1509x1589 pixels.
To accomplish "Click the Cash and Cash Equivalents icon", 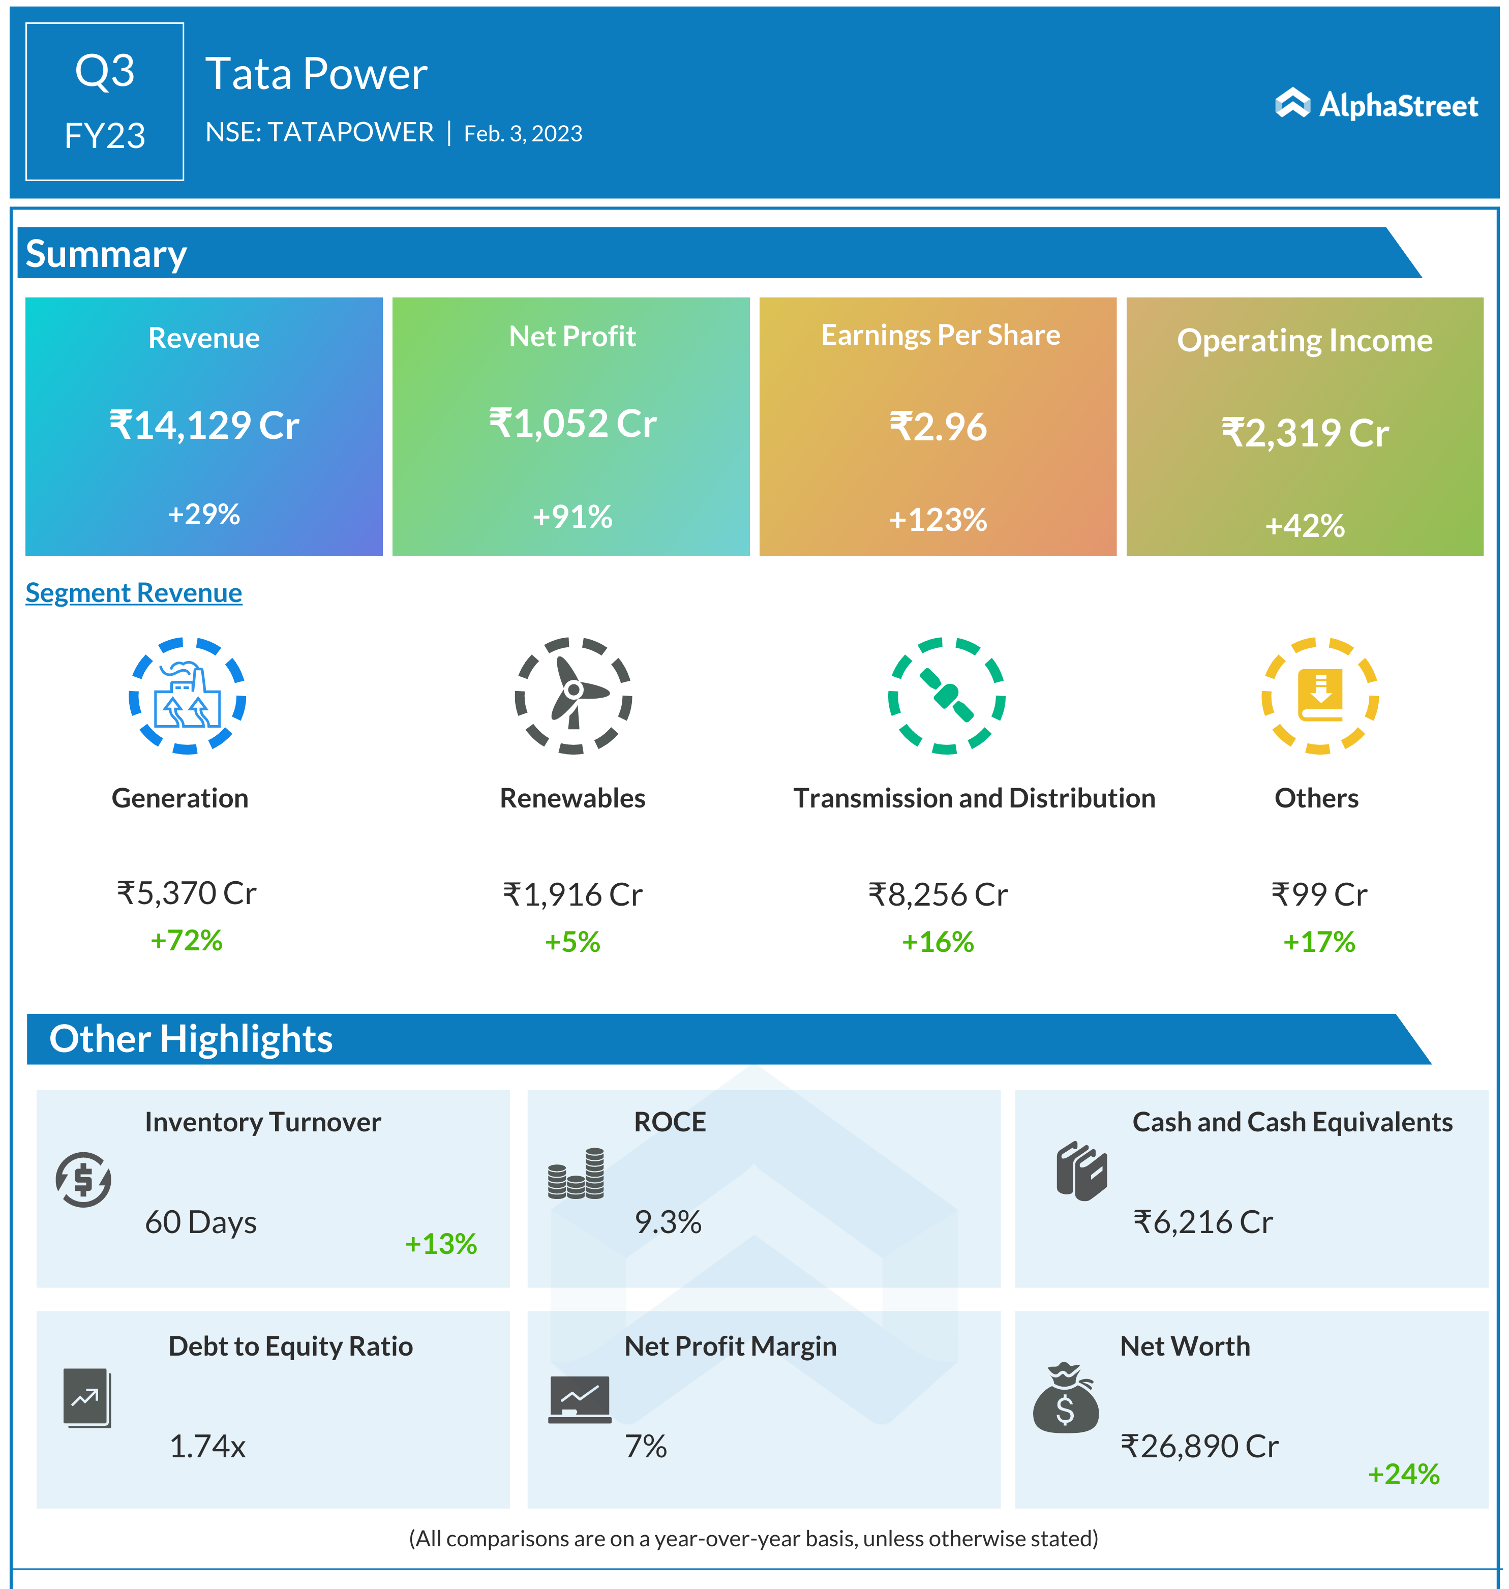I will pos(1081,1171).
